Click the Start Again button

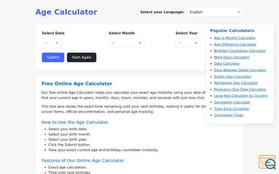pos(82,57)
